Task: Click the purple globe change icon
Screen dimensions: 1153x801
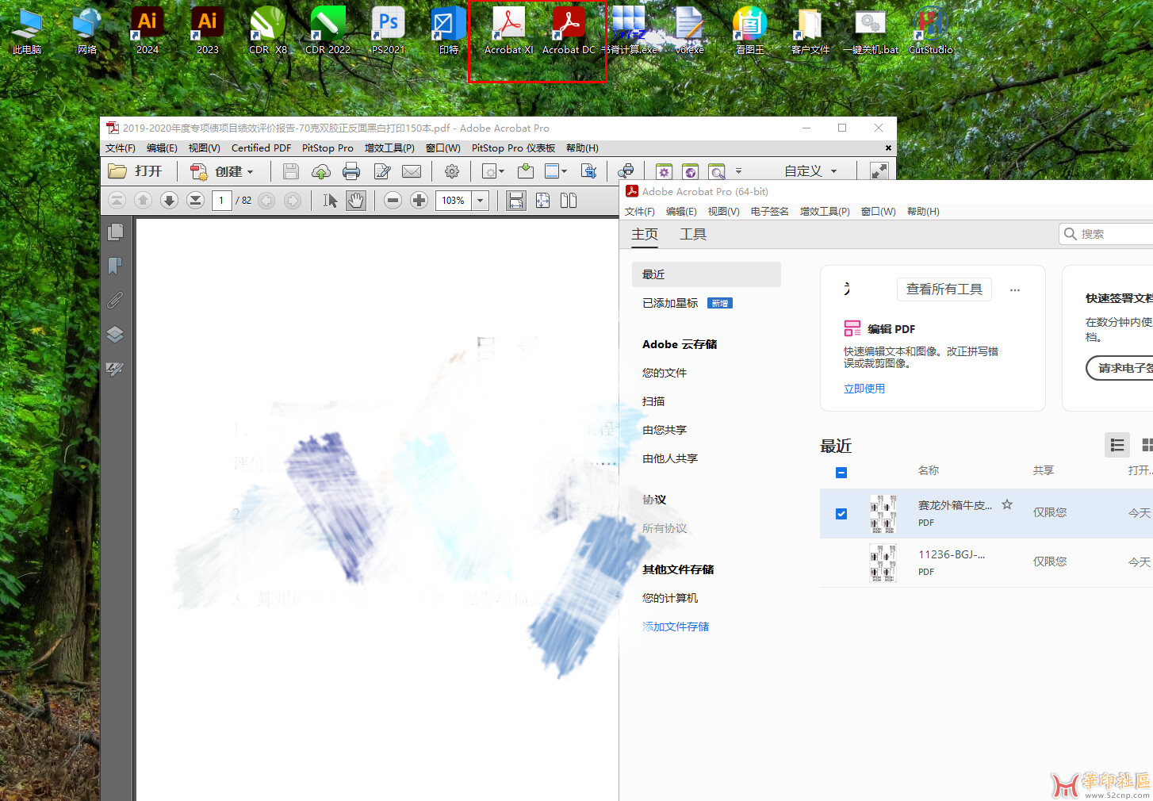Action: click(691, 171)
